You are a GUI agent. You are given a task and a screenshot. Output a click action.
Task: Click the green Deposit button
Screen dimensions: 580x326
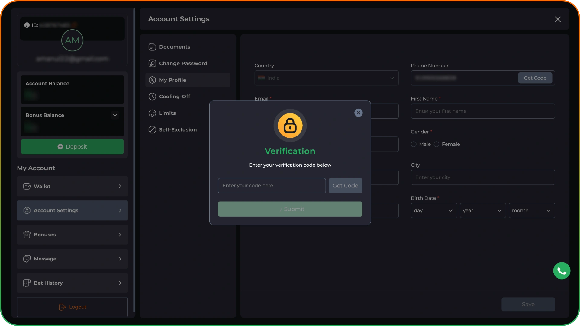pos(72,146)
